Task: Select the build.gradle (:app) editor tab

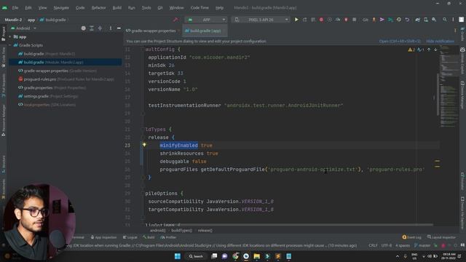Action: click(205, 31)
